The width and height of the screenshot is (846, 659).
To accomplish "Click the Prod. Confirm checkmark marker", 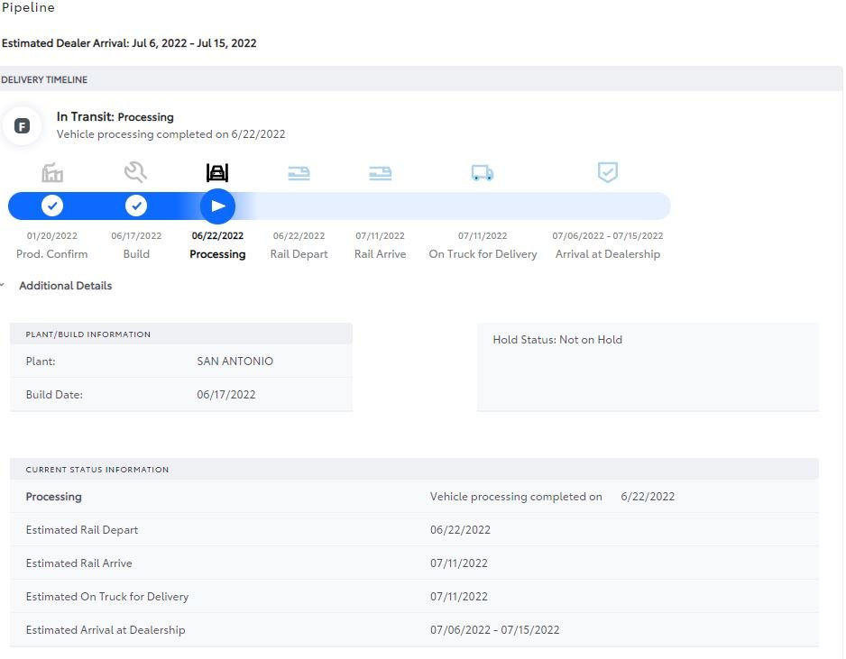I will point(52,206).
